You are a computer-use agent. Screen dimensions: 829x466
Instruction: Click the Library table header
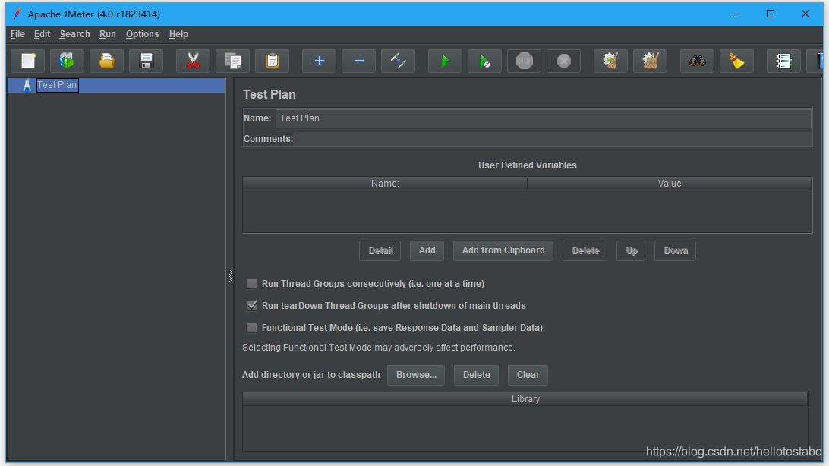(525, 399)
